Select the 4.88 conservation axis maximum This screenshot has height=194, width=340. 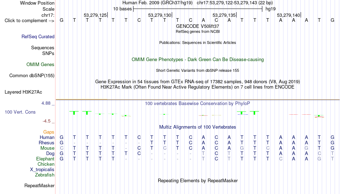click(x=46, y=103)
